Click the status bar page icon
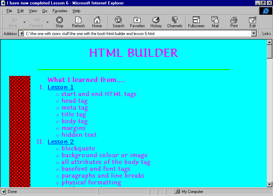Screen dimensions: 273x196 3,192
